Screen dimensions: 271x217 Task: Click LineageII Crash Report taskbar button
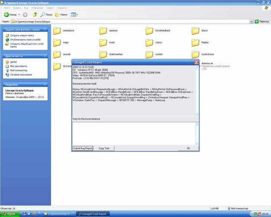(x=93, y=214)
